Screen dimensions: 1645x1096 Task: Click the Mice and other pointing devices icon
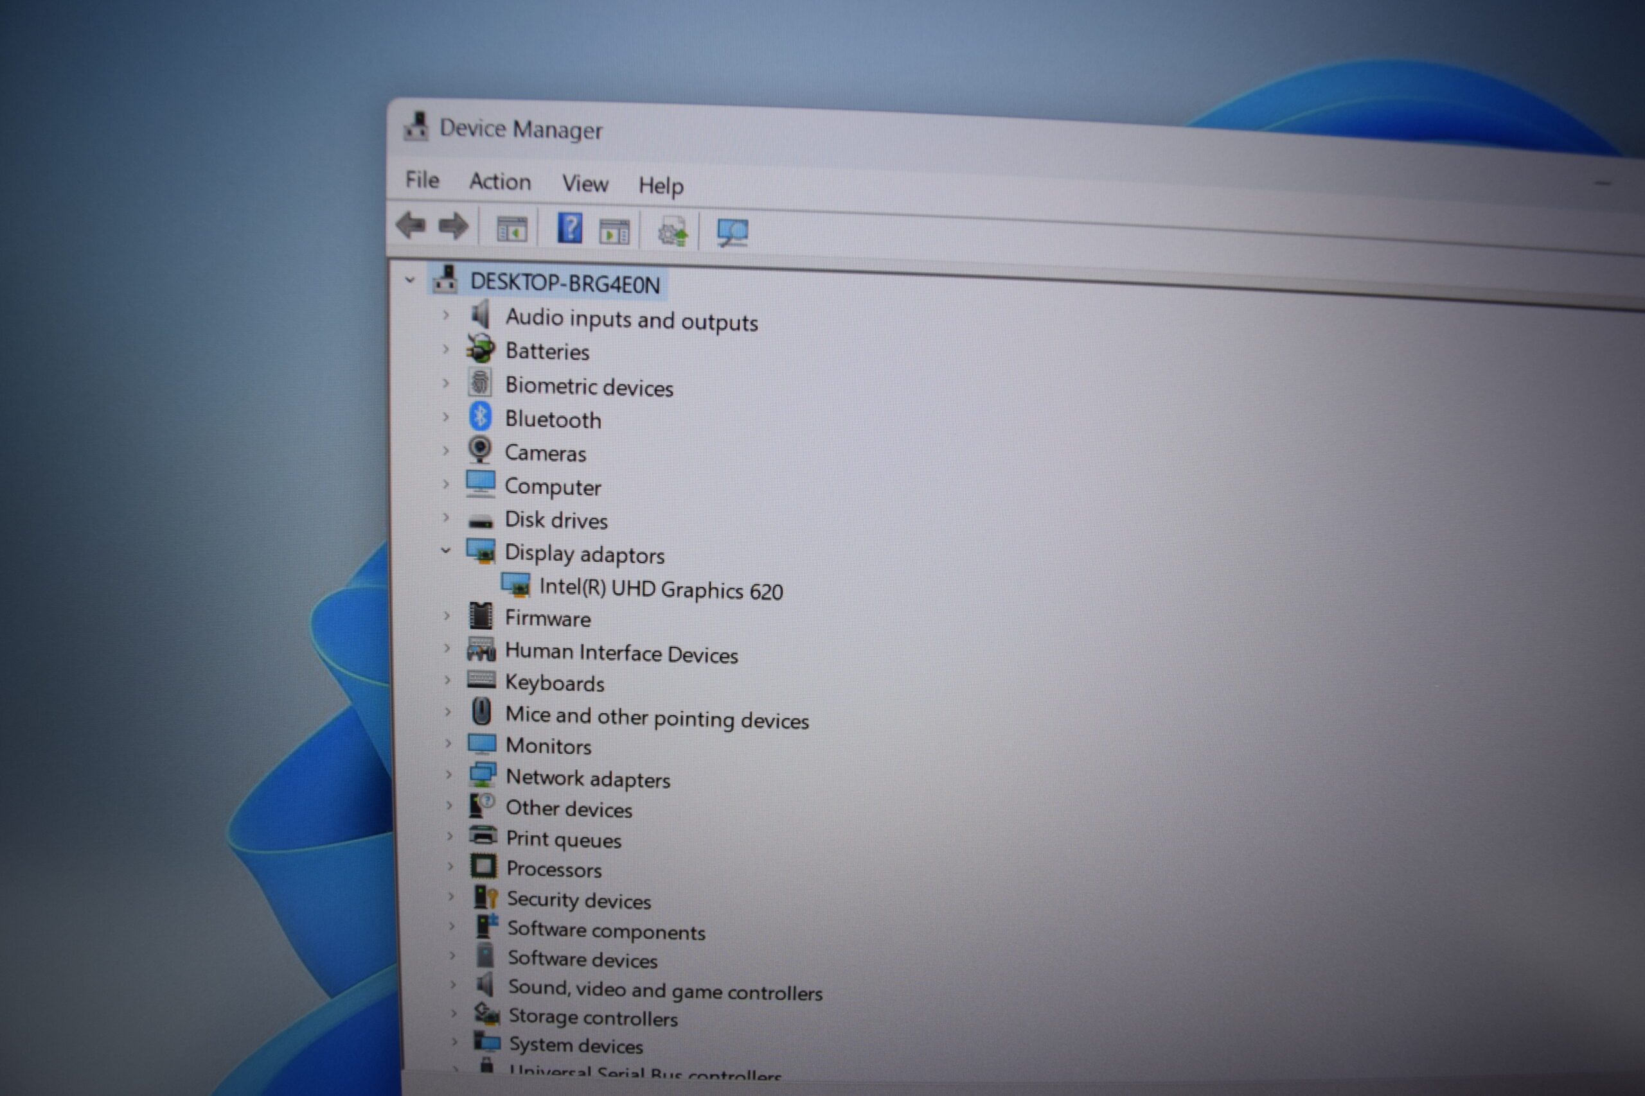pos(481,711)
